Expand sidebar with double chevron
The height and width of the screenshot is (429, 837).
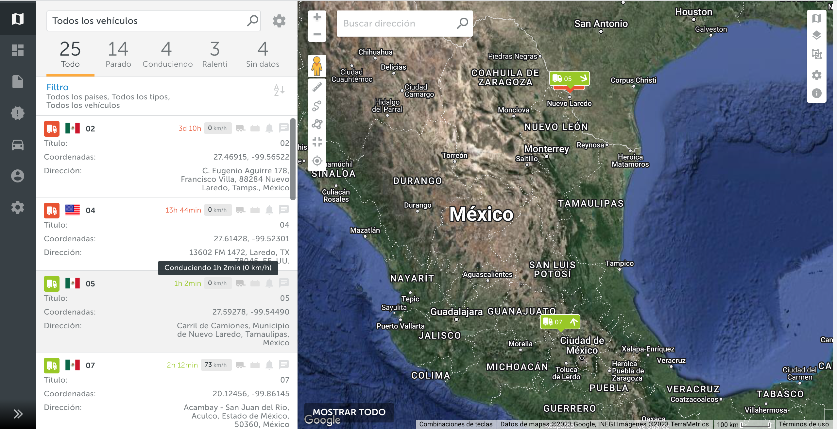click(18, 414)
